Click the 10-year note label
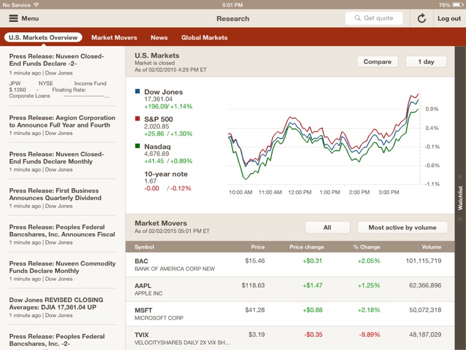The image size is (466, 350). coord(166,174)
